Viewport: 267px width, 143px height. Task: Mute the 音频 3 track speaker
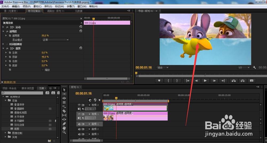[x=79, y=134]
